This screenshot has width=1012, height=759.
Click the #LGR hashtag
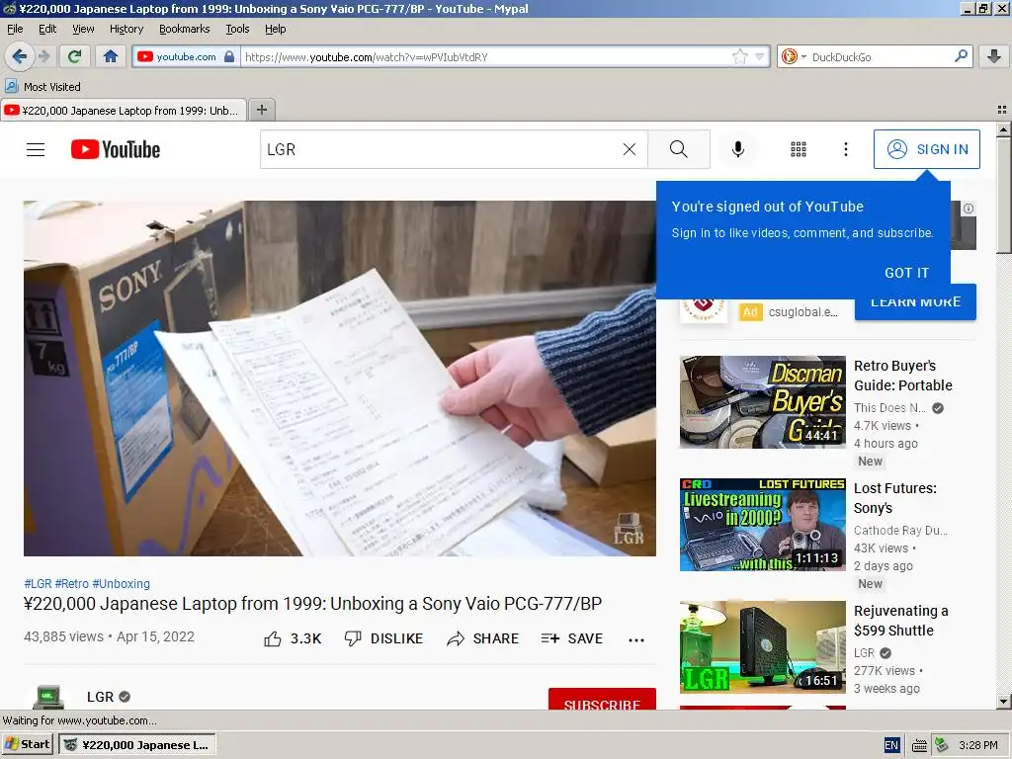pos(38,583)
